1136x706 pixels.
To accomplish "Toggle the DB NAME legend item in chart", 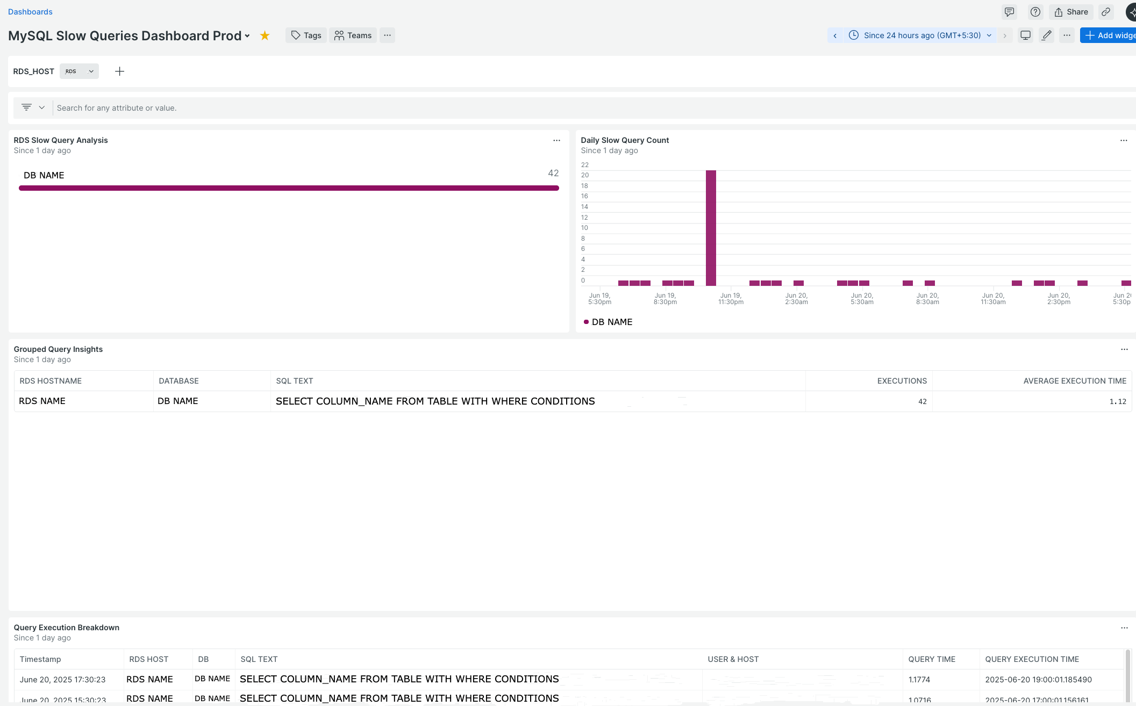I will (608, 322).
